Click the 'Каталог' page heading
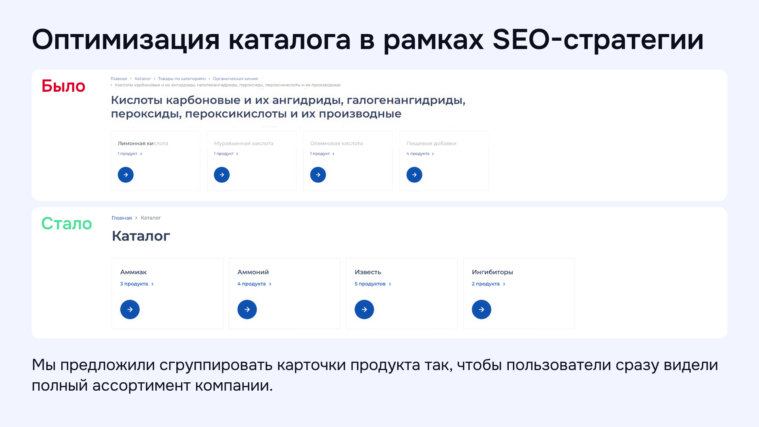The image size is (759, 427). point(141,236)
